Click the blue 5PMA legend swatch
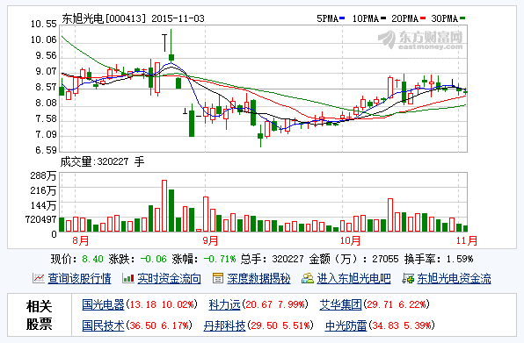Viewport: 524px width, 343px height. pos(342,18)
